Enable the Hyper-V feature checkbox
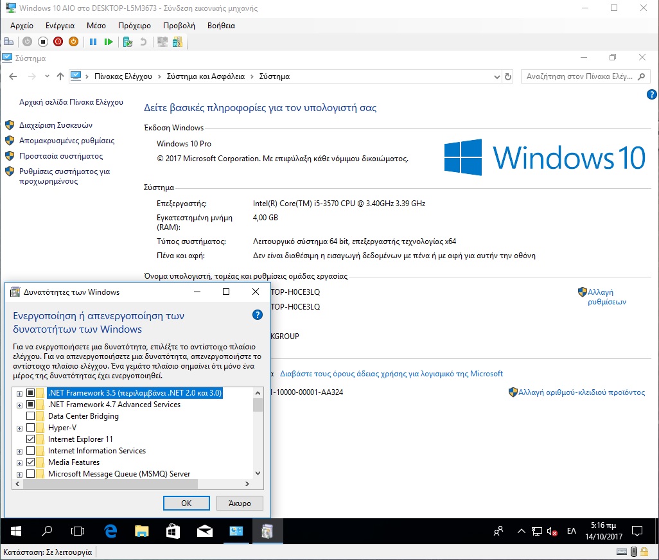 [30, 428]
